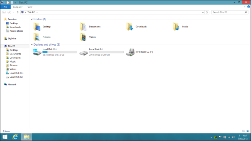
Task: Click the Forward navigation arrow
Action: coord(9,12)
